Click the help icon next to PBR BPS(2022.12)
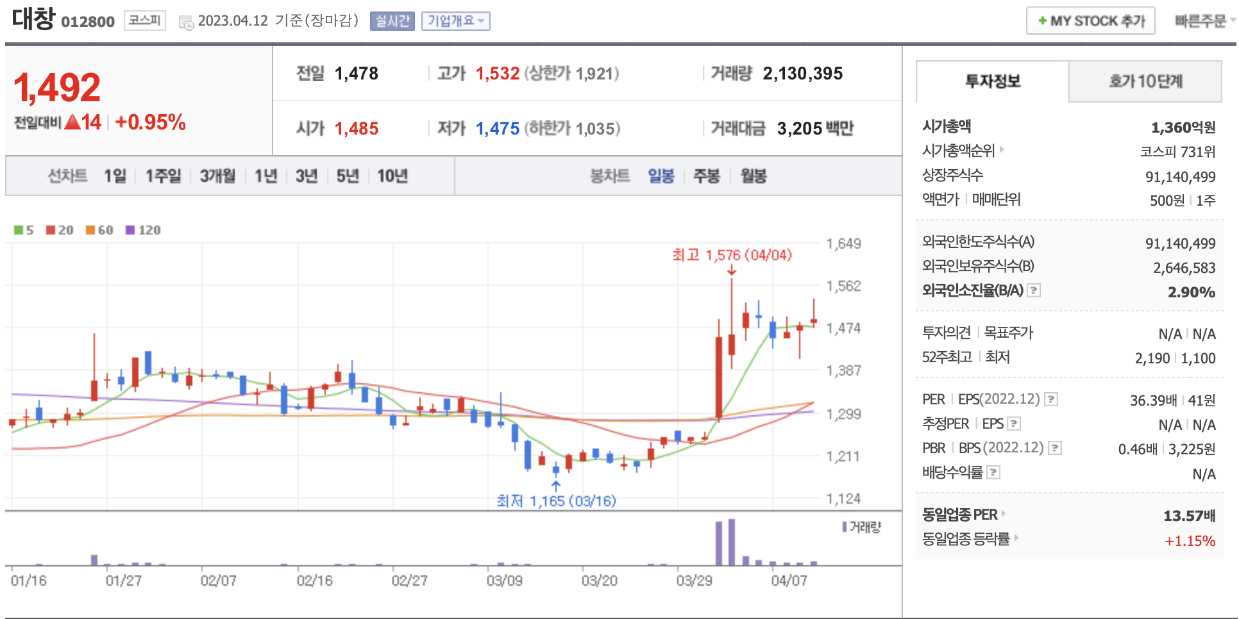Image resolution: width=1239 pixels, height=619 pixels. click(x=1054, y=448)
